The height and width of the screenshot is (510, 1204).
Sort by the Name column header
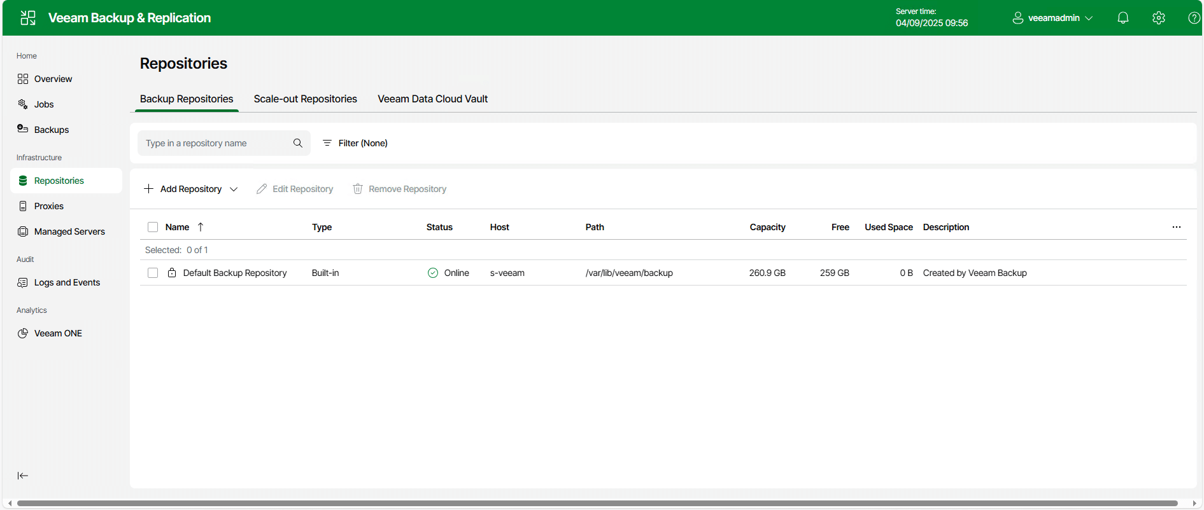point(177,227)
